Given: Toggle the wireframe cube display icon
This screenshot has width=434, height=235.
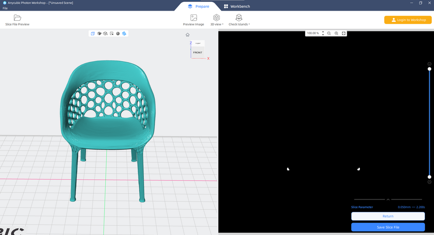Looking at the screenshot, I should click(x=105, y=34).
